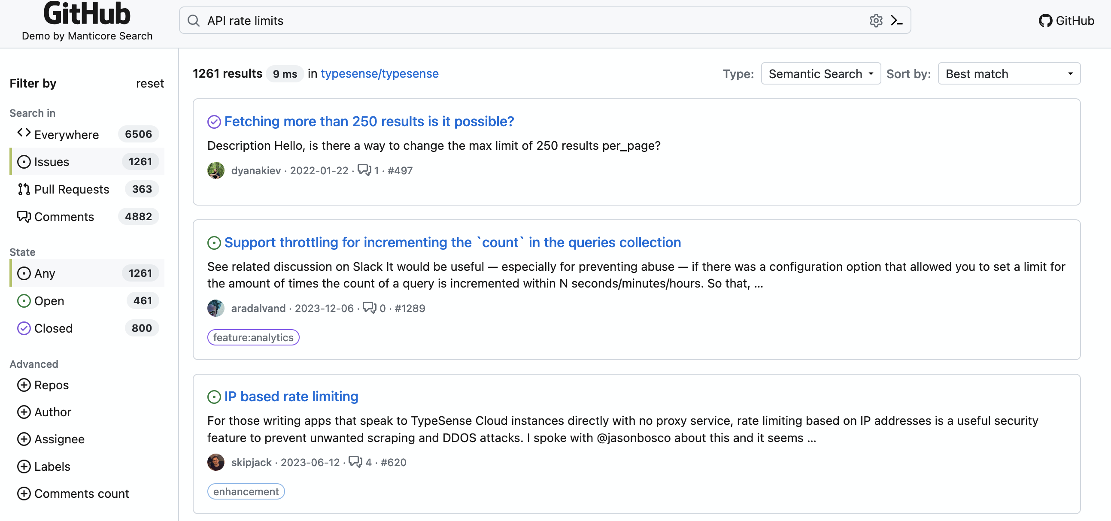Click the Everywhere code brackets icon
Screen dimensions: 1111x521
(x=24, y=133)
